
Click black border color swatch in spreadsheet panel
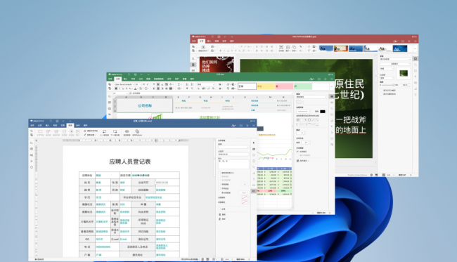coord(322,112)
